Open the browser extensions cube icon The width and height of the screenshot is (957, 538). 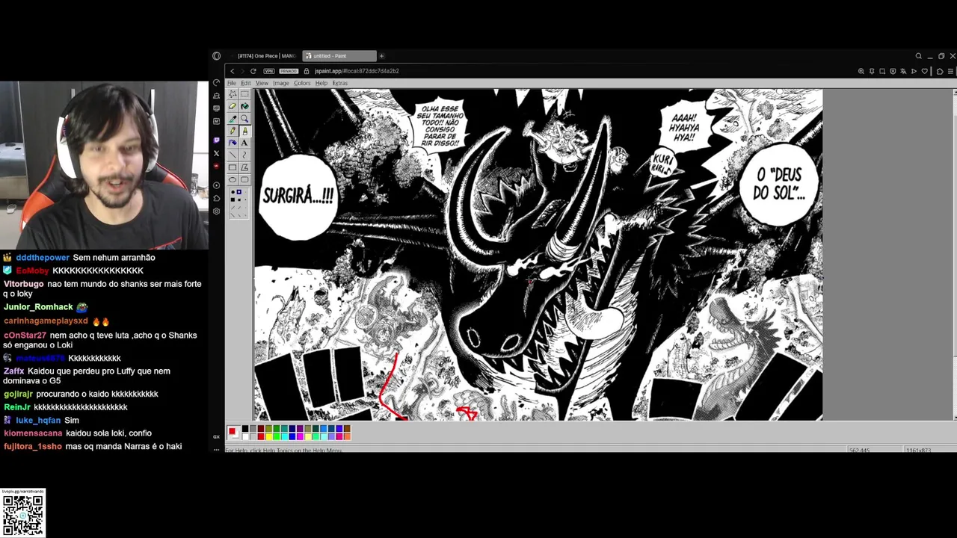pos(940,71)
